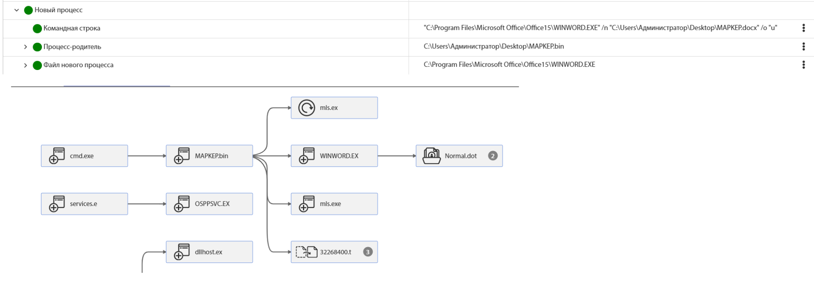Select the mls.exe process node label

tap(330, 204)
